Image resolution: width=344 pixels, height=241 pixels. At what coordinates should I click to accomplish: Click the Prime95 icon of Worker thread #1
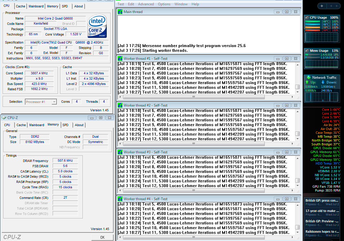[120, 59]
